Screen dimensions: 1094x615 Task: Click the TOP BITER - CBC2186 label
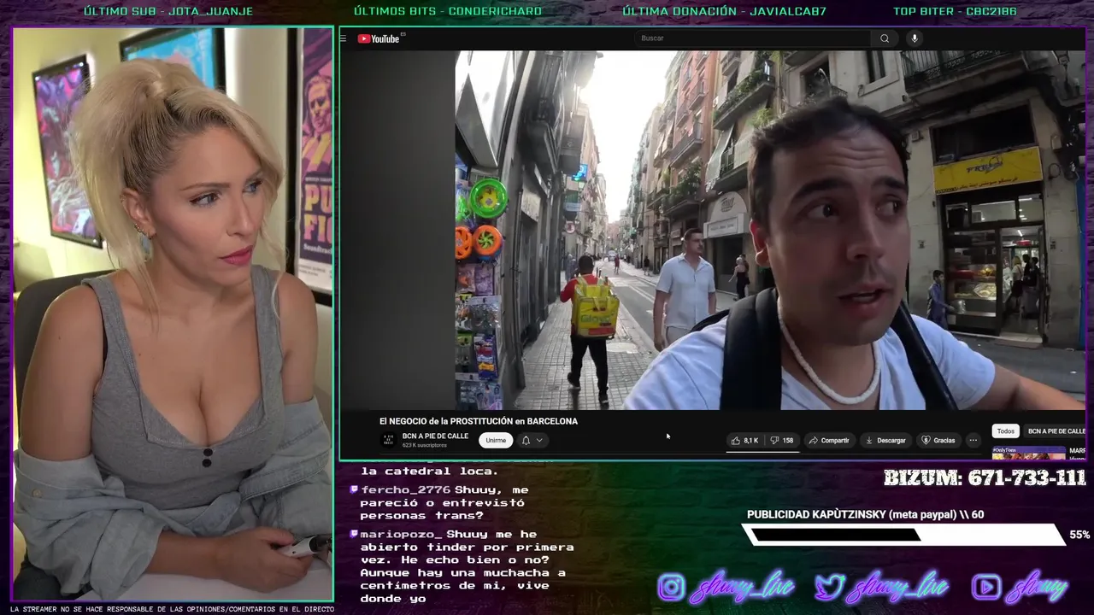tap(955, 11)
